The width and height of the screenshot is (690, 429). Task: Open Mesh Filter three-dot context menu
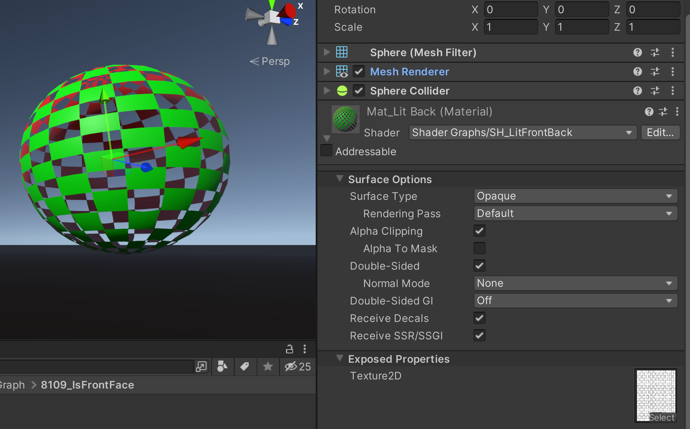(x=673, y=52)
